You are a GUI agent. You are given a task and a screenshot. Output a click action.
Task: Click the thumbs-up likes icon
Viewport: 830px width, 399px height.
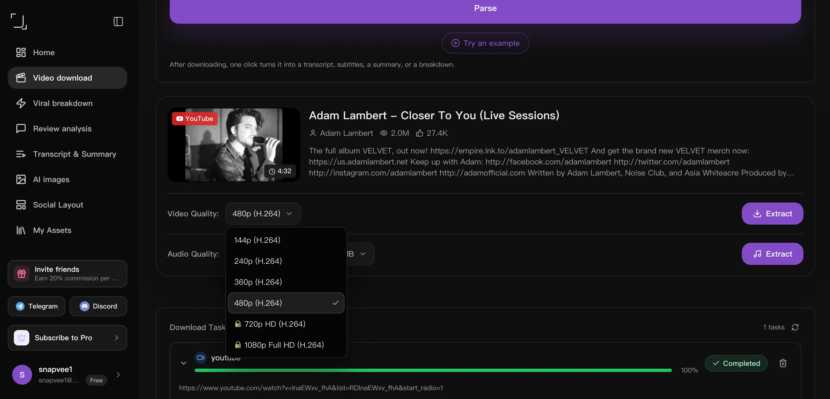click(419, 133)
